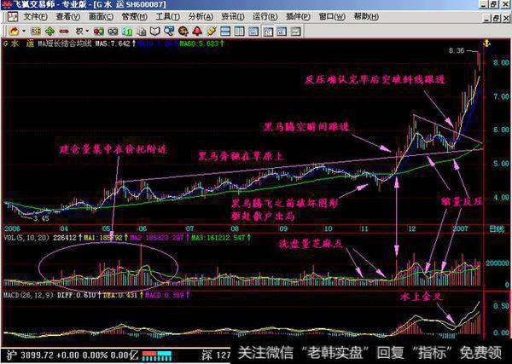Expand the dropdown arrow beside 权 button
This screenshot has height=364, width=512.
[x=87, y=30]
